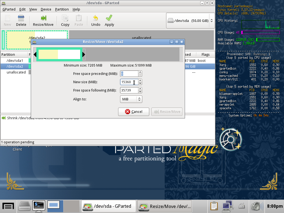
Task: Decrease Free space following value
Action: point(140,92)
